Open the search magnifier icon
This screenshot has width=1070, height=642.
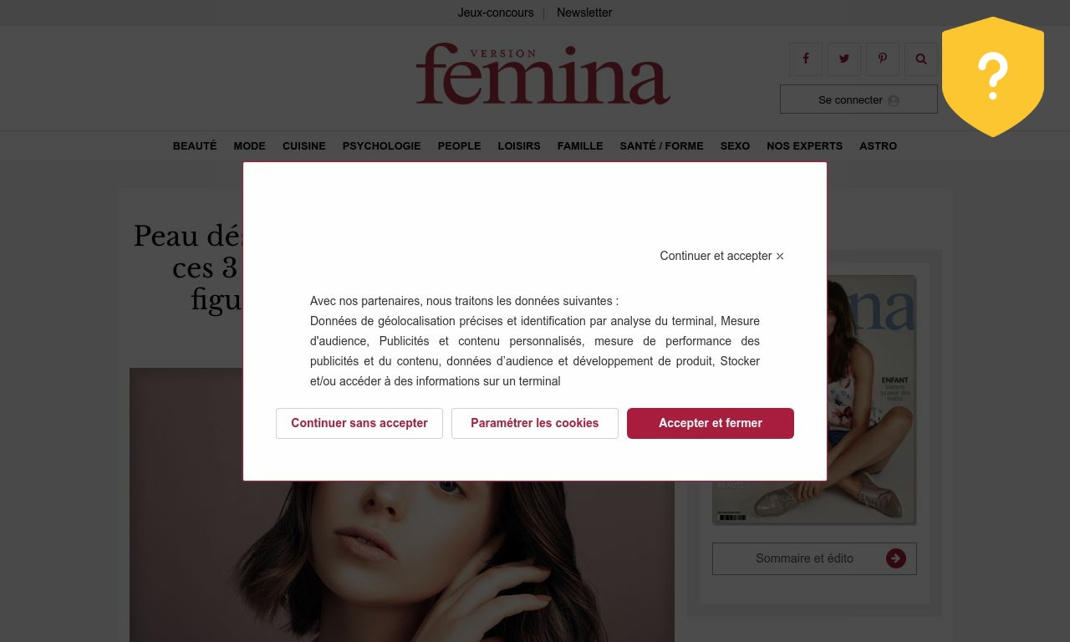[921, 59]
